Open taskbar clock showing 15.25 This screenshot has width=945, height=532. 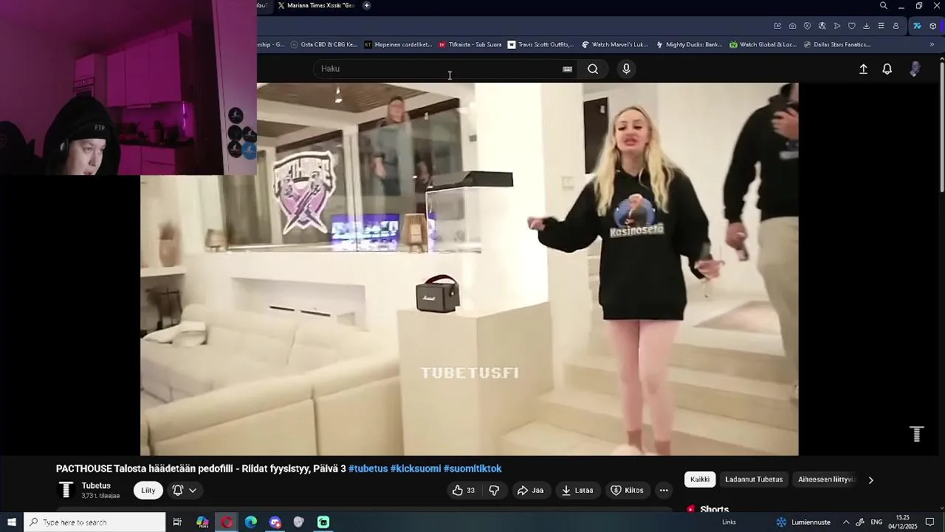902,522
